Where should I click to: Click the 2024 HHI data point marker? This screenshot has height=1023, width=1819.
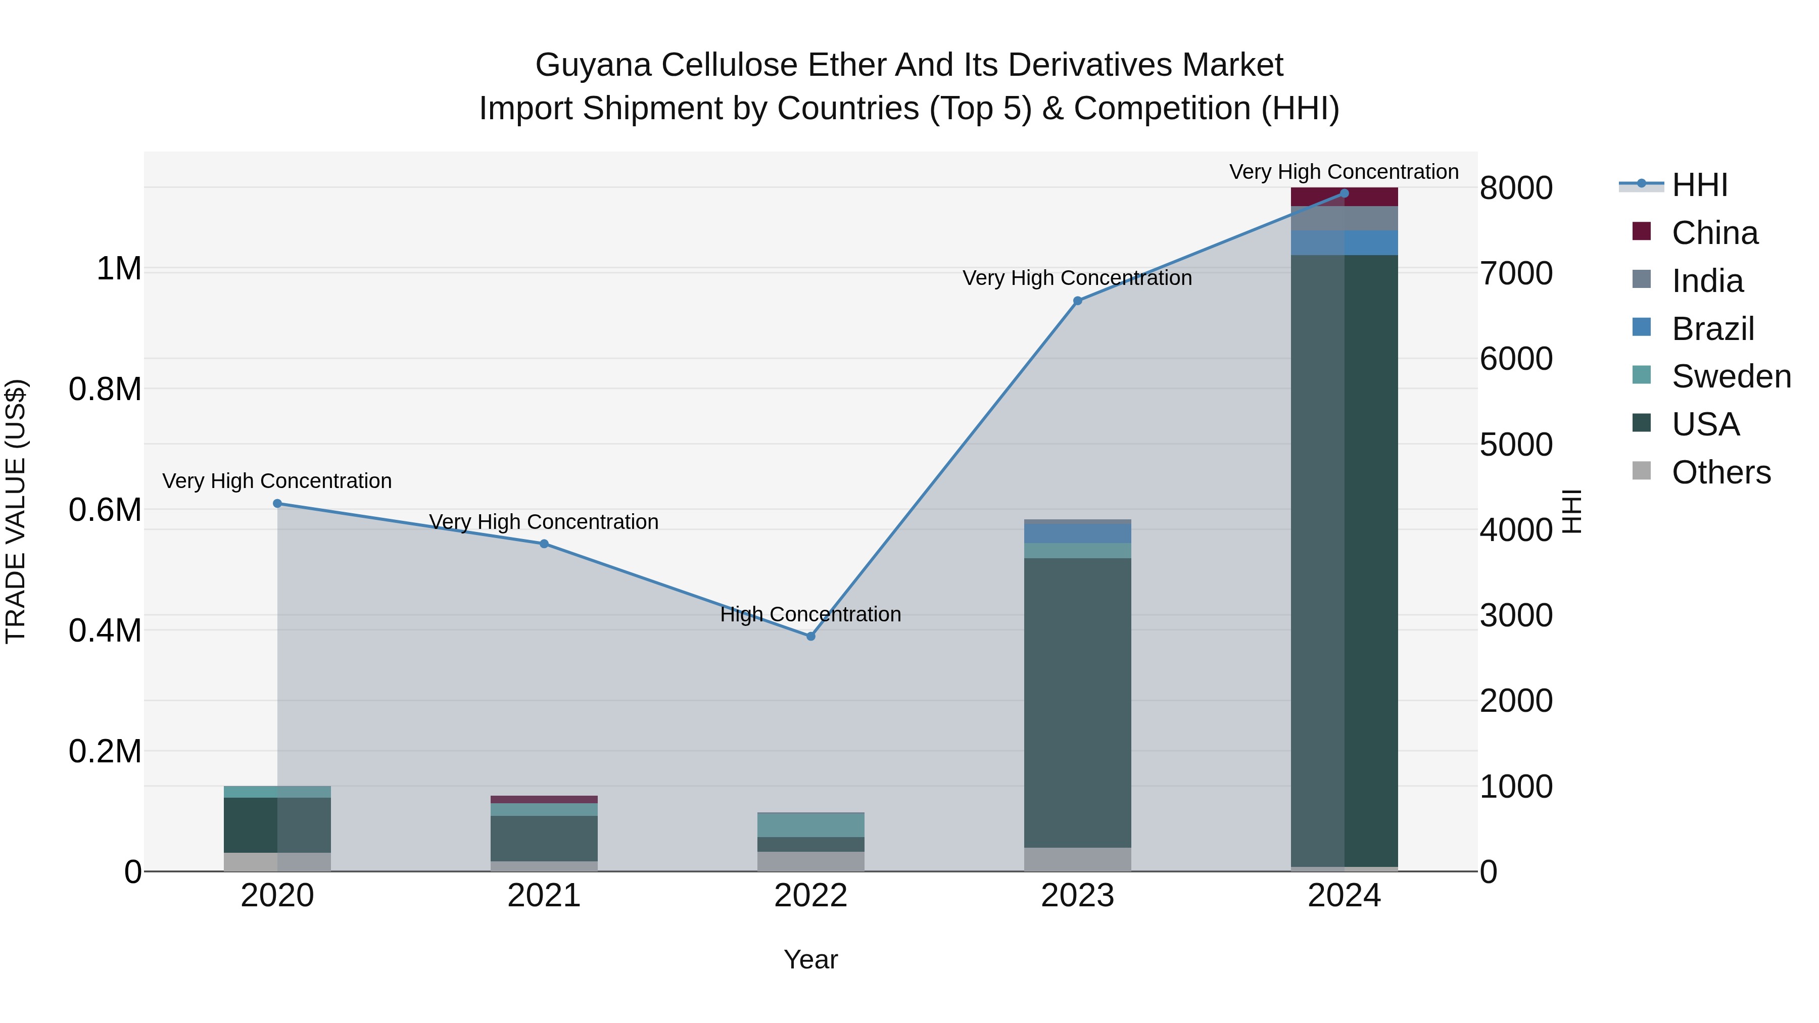point(1345,193)
